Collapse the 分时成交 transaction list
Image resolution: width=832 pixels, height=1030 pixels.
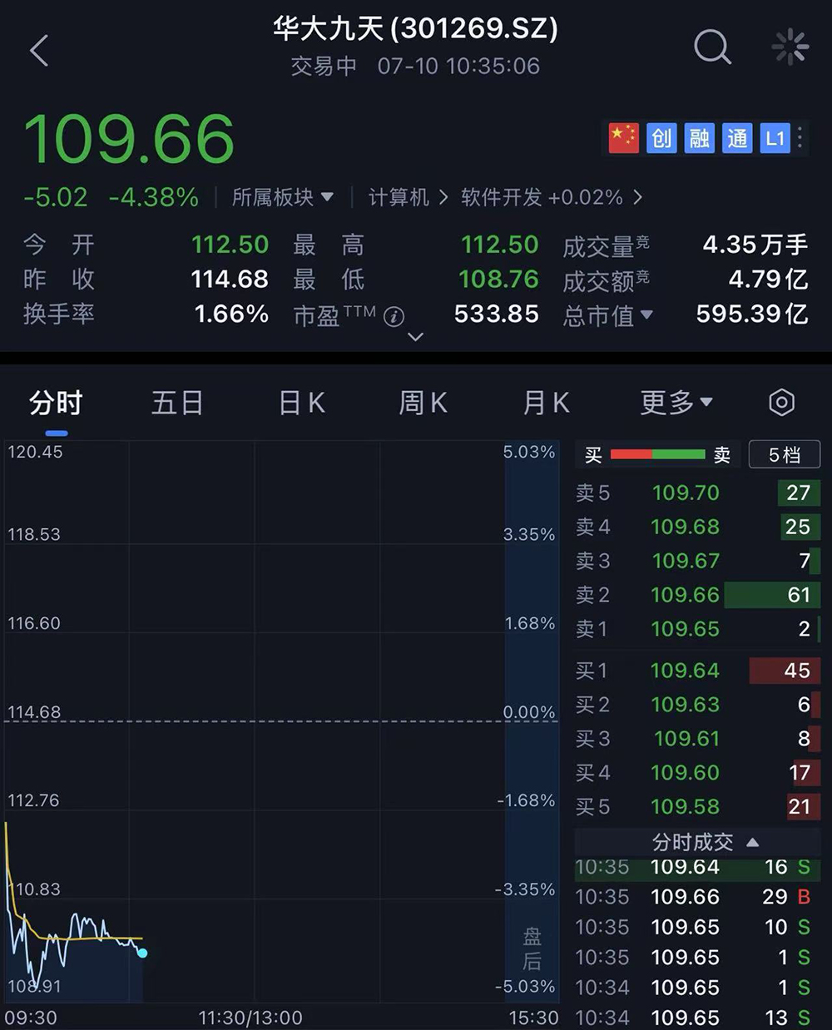(752, 842)
